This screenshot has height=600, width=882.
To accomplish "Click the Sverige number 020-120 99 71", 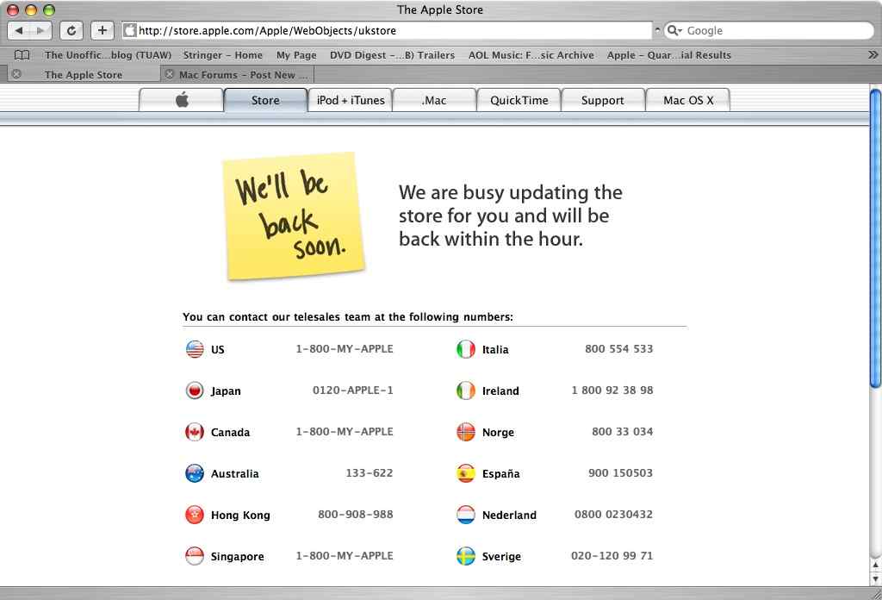I will point(612,556).
